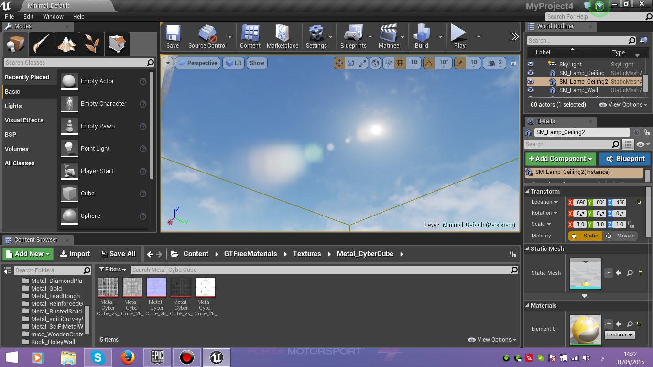The width and height of the screenshot is (653, 367).
Task: Open the rotation snap 10° dropdown
Action: pos(444,63)
